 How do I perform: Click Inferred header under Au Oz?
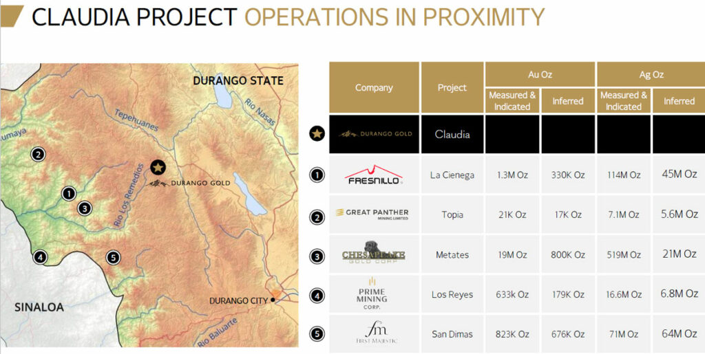tap(568, 101)
